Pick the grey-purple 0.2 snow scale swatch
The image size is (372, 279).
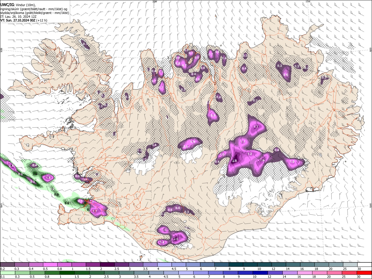point(7,265)
